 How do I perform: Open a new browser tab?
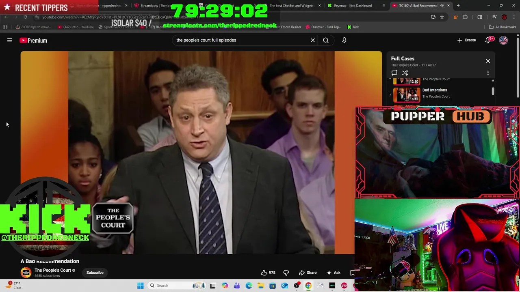pyautogui.click(x=458, y=6)
